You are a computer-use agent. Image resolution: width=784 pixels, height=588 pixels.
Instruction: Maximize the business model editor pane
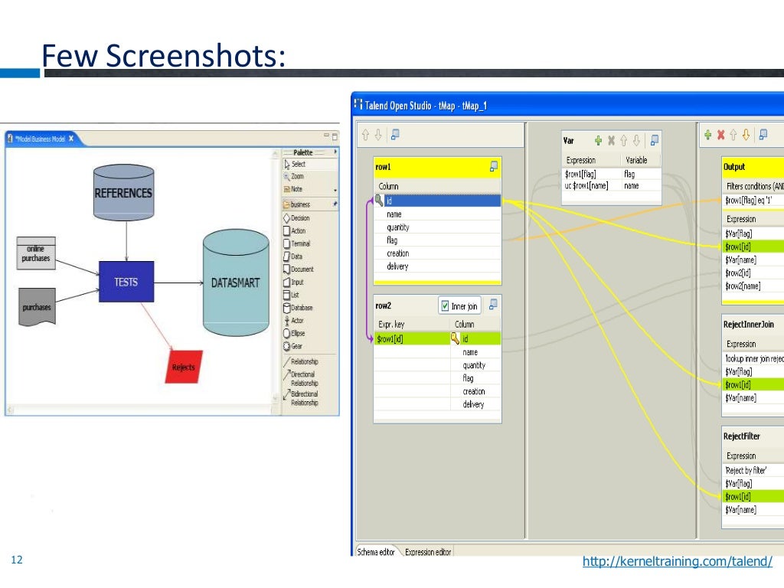click(x=335, y=136)
